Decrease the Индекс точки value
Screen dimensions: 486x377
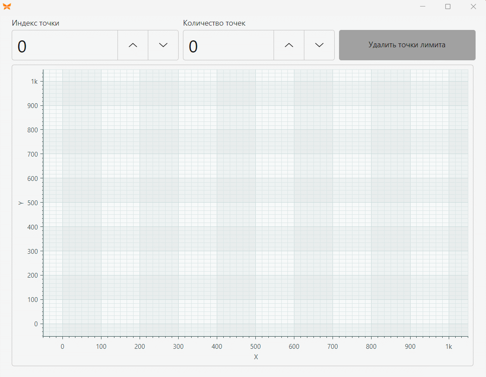[163, 45]
